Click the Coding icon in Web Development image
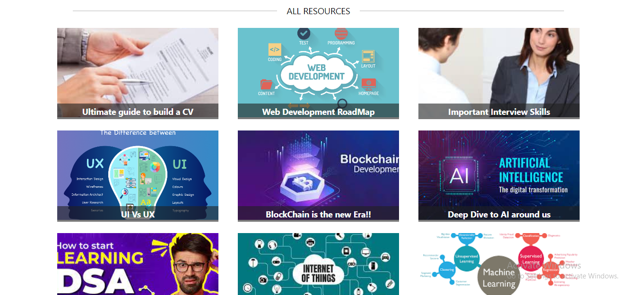This screenshot has width=634, height=295. [275, 50]
